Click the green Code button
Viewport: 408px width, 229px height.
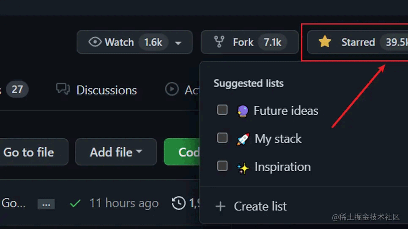coord(183,152)
